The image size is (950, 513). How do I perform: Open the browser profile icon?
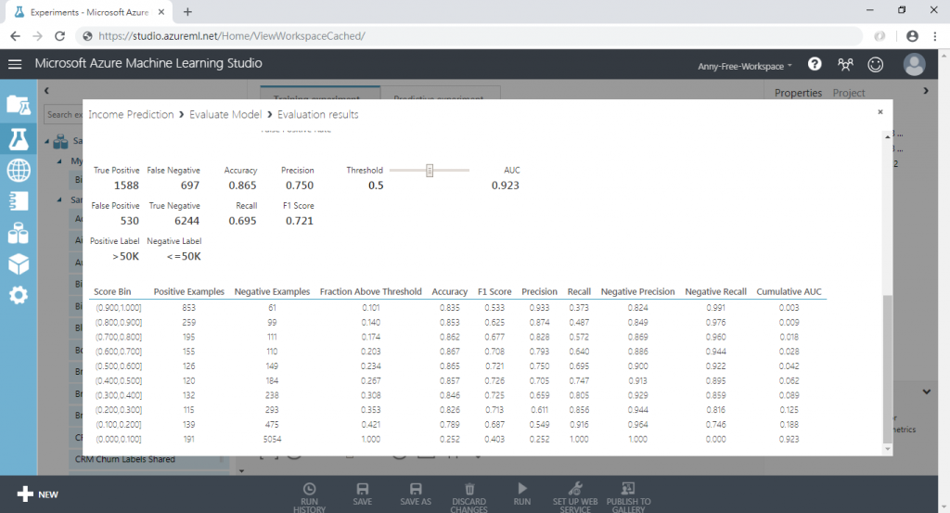click(x=912, y=36)
